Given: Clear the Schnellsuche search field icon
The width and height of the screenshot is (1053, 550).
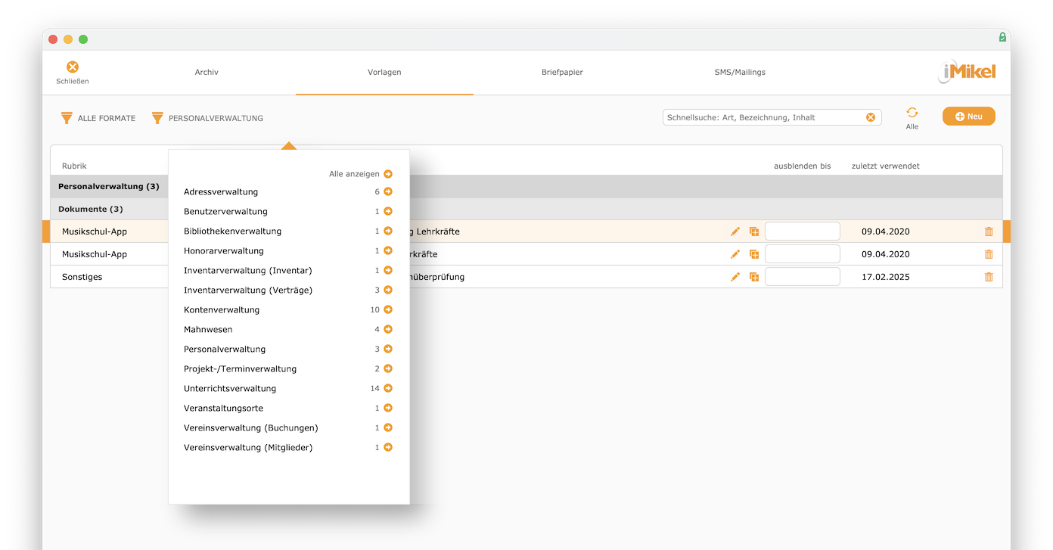Looking at the screenshot, I should click(871, 117).
